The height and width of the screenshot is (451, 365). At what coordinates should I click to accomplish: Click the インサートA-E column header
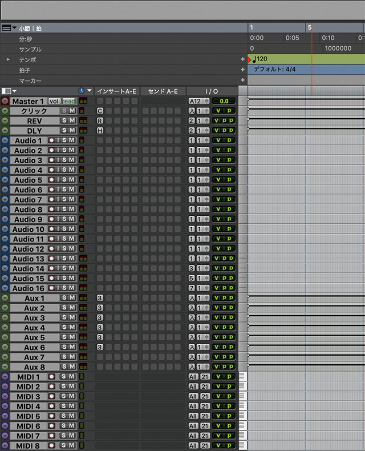[117, 91]
